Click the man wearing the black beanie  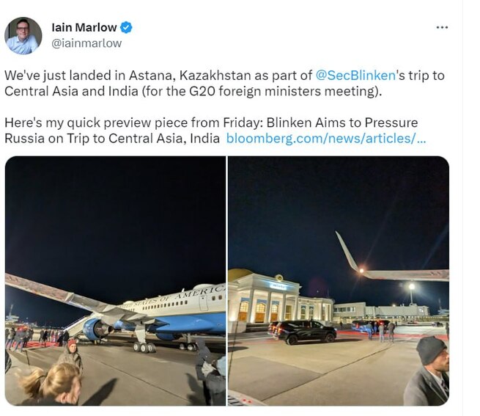click(x=429, y=371)
